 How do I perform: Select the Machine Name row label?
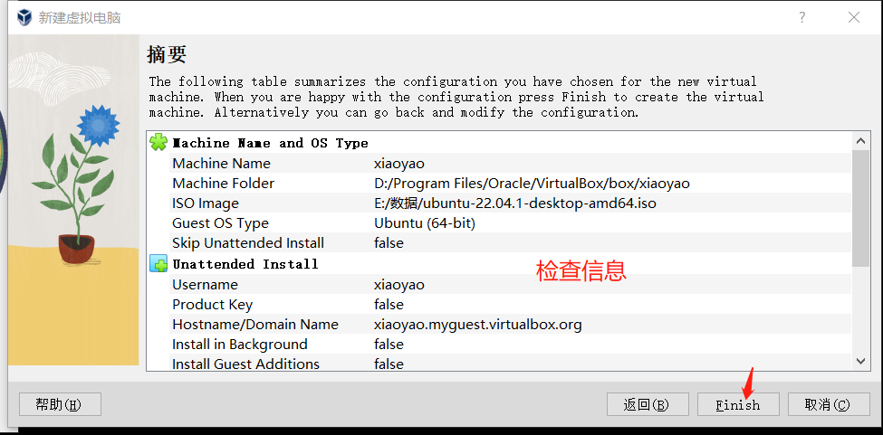[221, 164]
